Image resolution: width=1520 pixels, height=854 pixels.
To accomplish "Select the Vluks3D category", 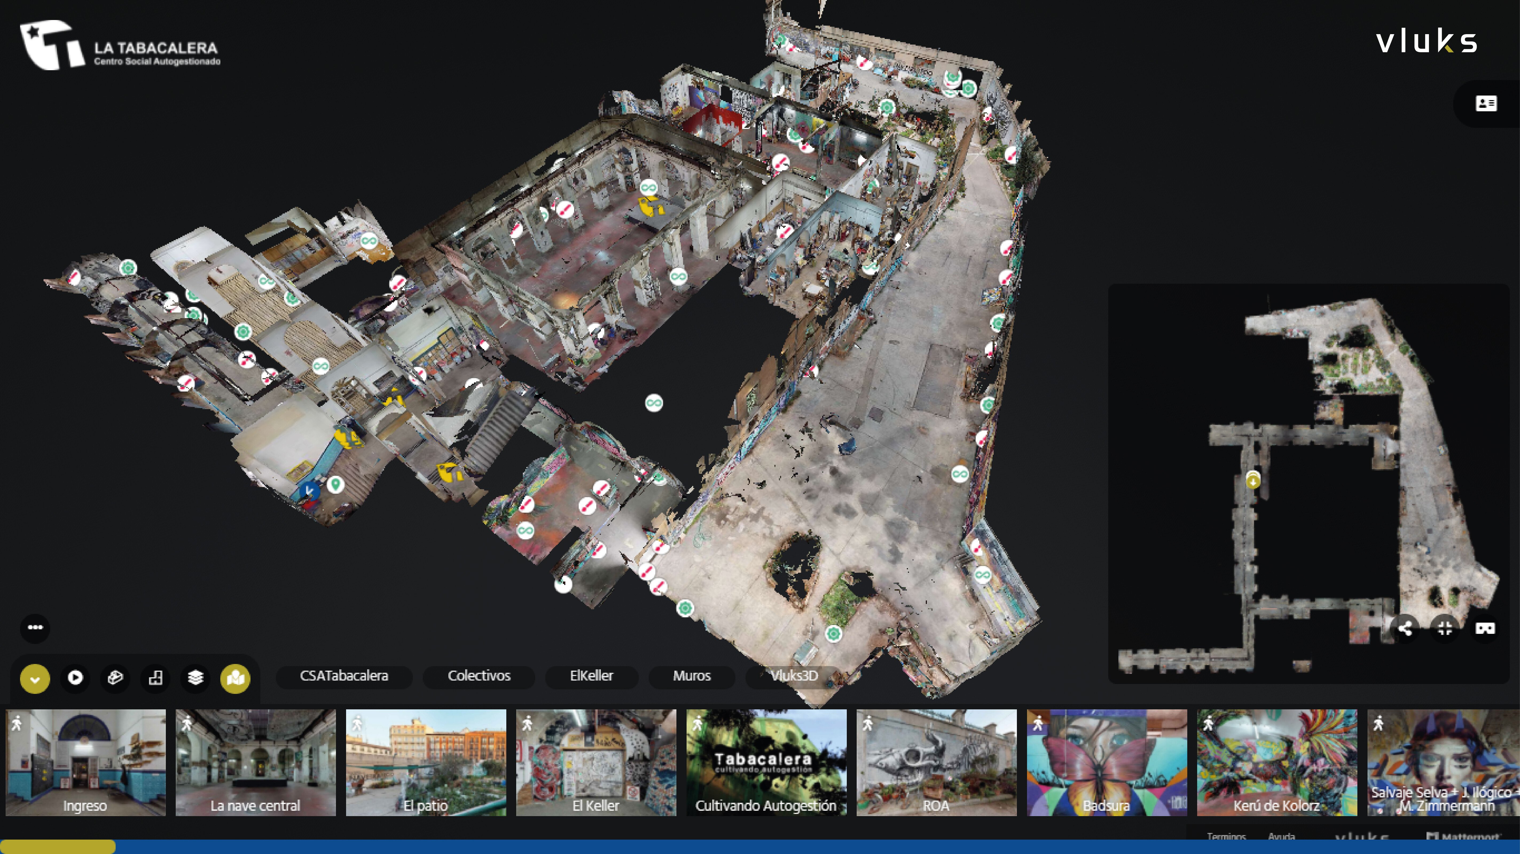I will tap(794, 676).
